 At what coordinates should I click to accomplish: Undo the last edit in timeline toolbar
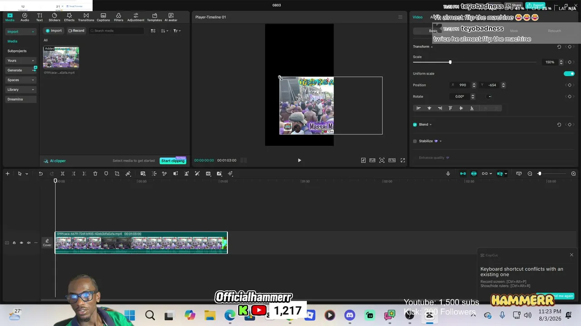tap(40, 173)
